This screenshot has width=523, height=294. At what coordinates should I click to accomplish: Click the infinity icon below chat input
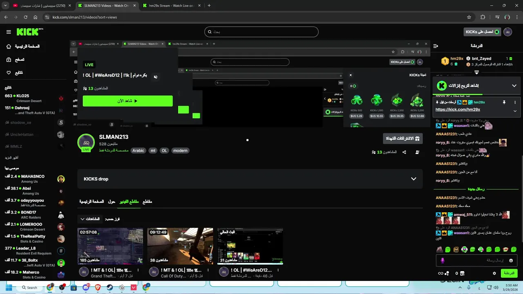[440, 274]
